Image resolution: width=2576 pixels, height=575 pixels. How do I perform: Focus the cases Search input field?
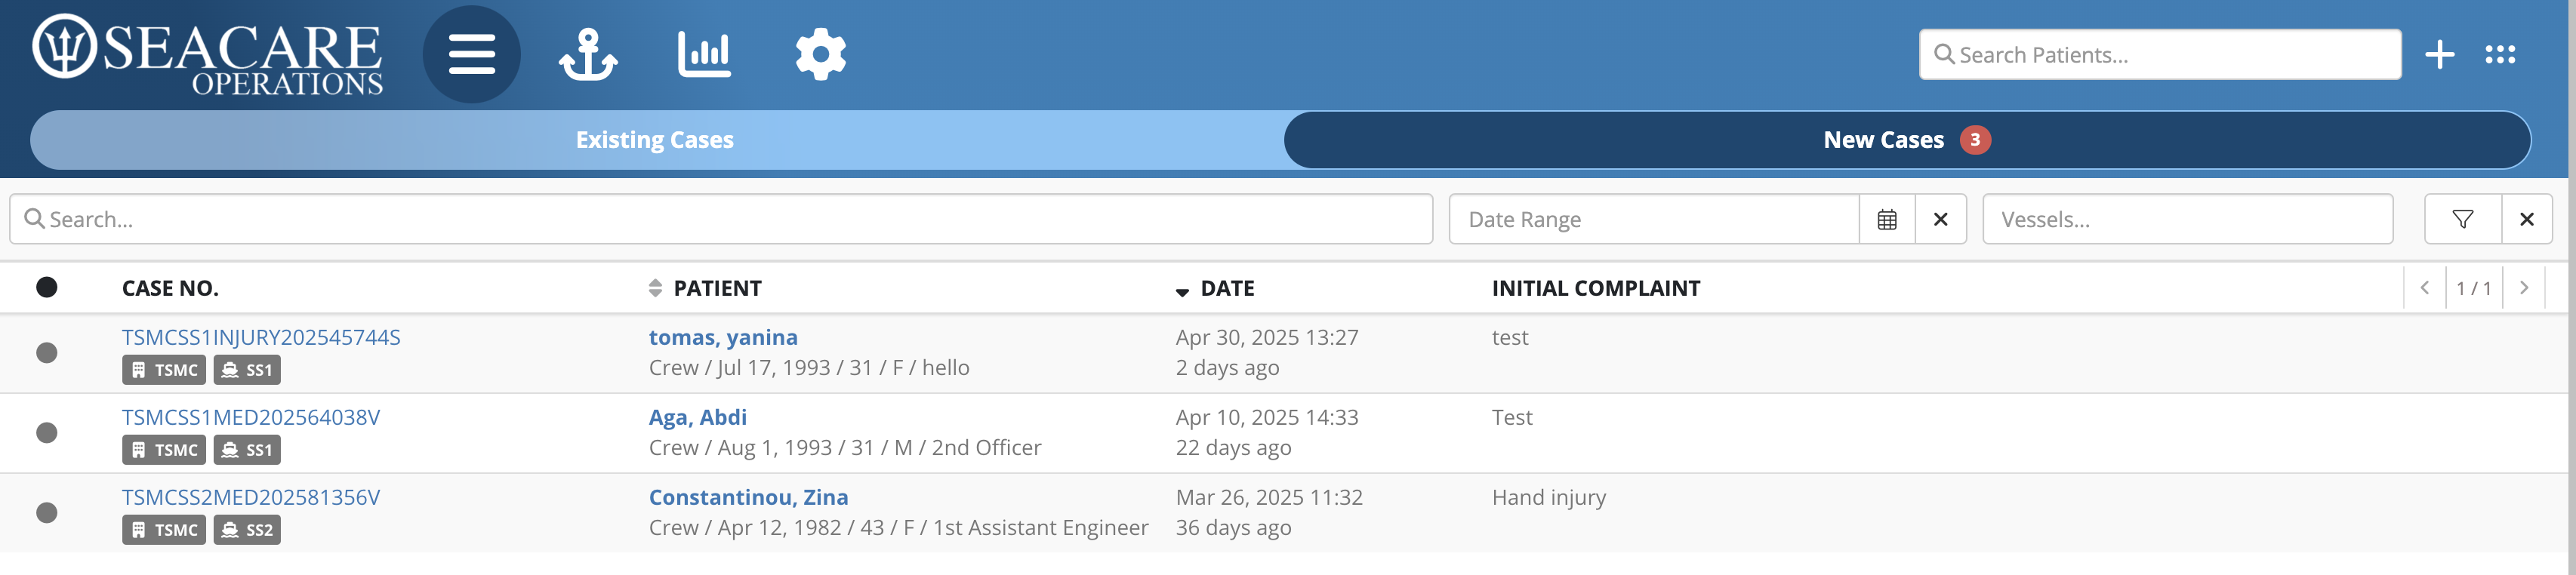tap(721, 219)
